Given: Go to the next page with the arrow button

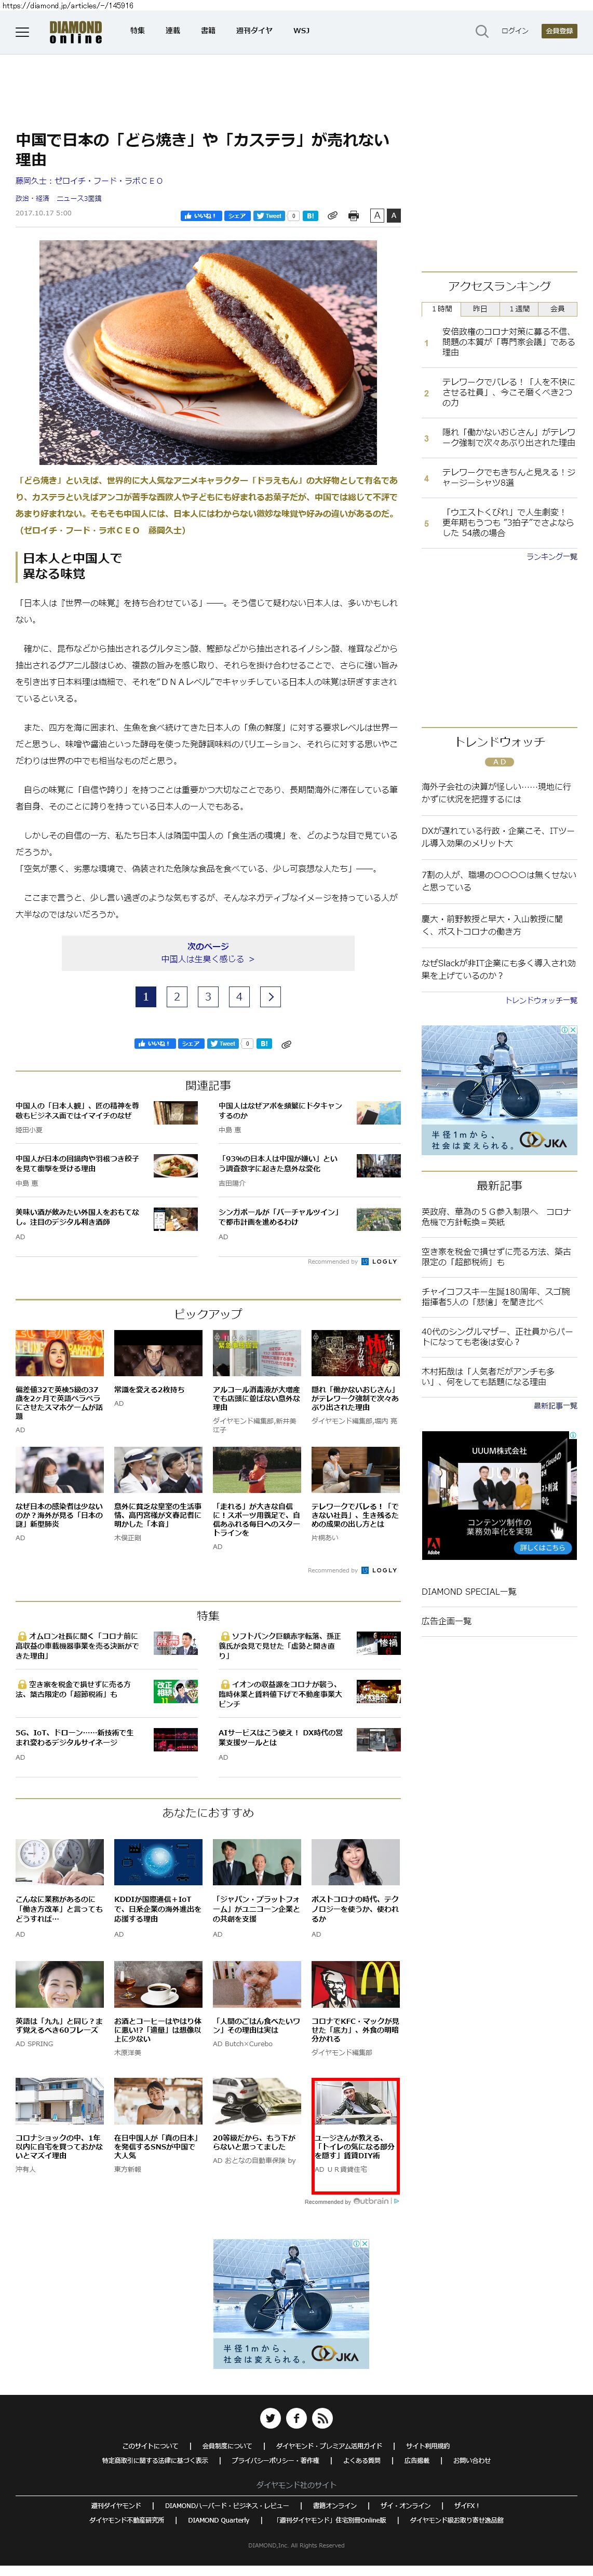Looking at the screenshot, I should pyautogui.click(x=270, y=996).
